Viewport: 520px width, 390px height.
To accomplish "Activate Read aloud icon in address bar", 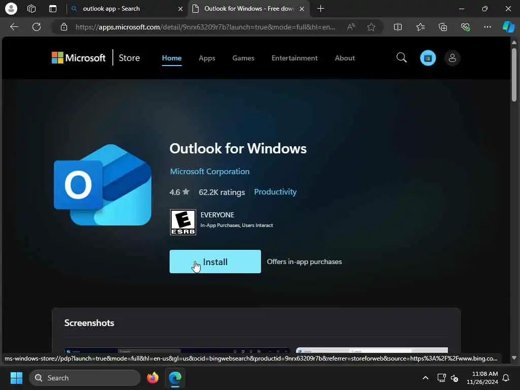I will click(x=351, y=27).
